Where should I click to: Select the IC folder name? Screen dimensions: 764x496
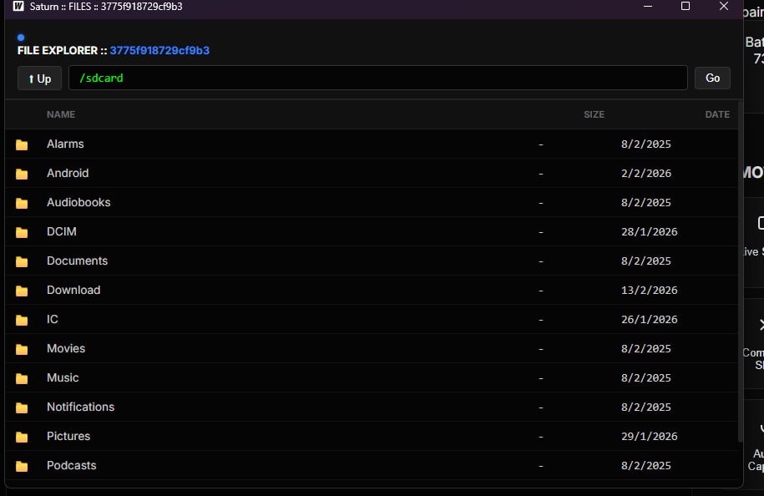coord(52,319)
